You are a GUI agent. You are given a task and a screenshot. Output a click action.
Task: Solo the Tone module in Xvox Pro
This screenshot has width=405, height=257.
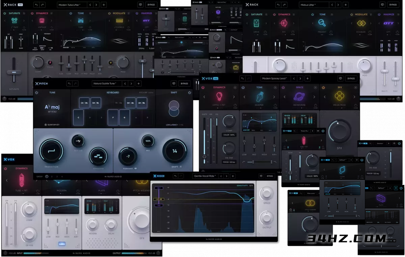(275, 87)
